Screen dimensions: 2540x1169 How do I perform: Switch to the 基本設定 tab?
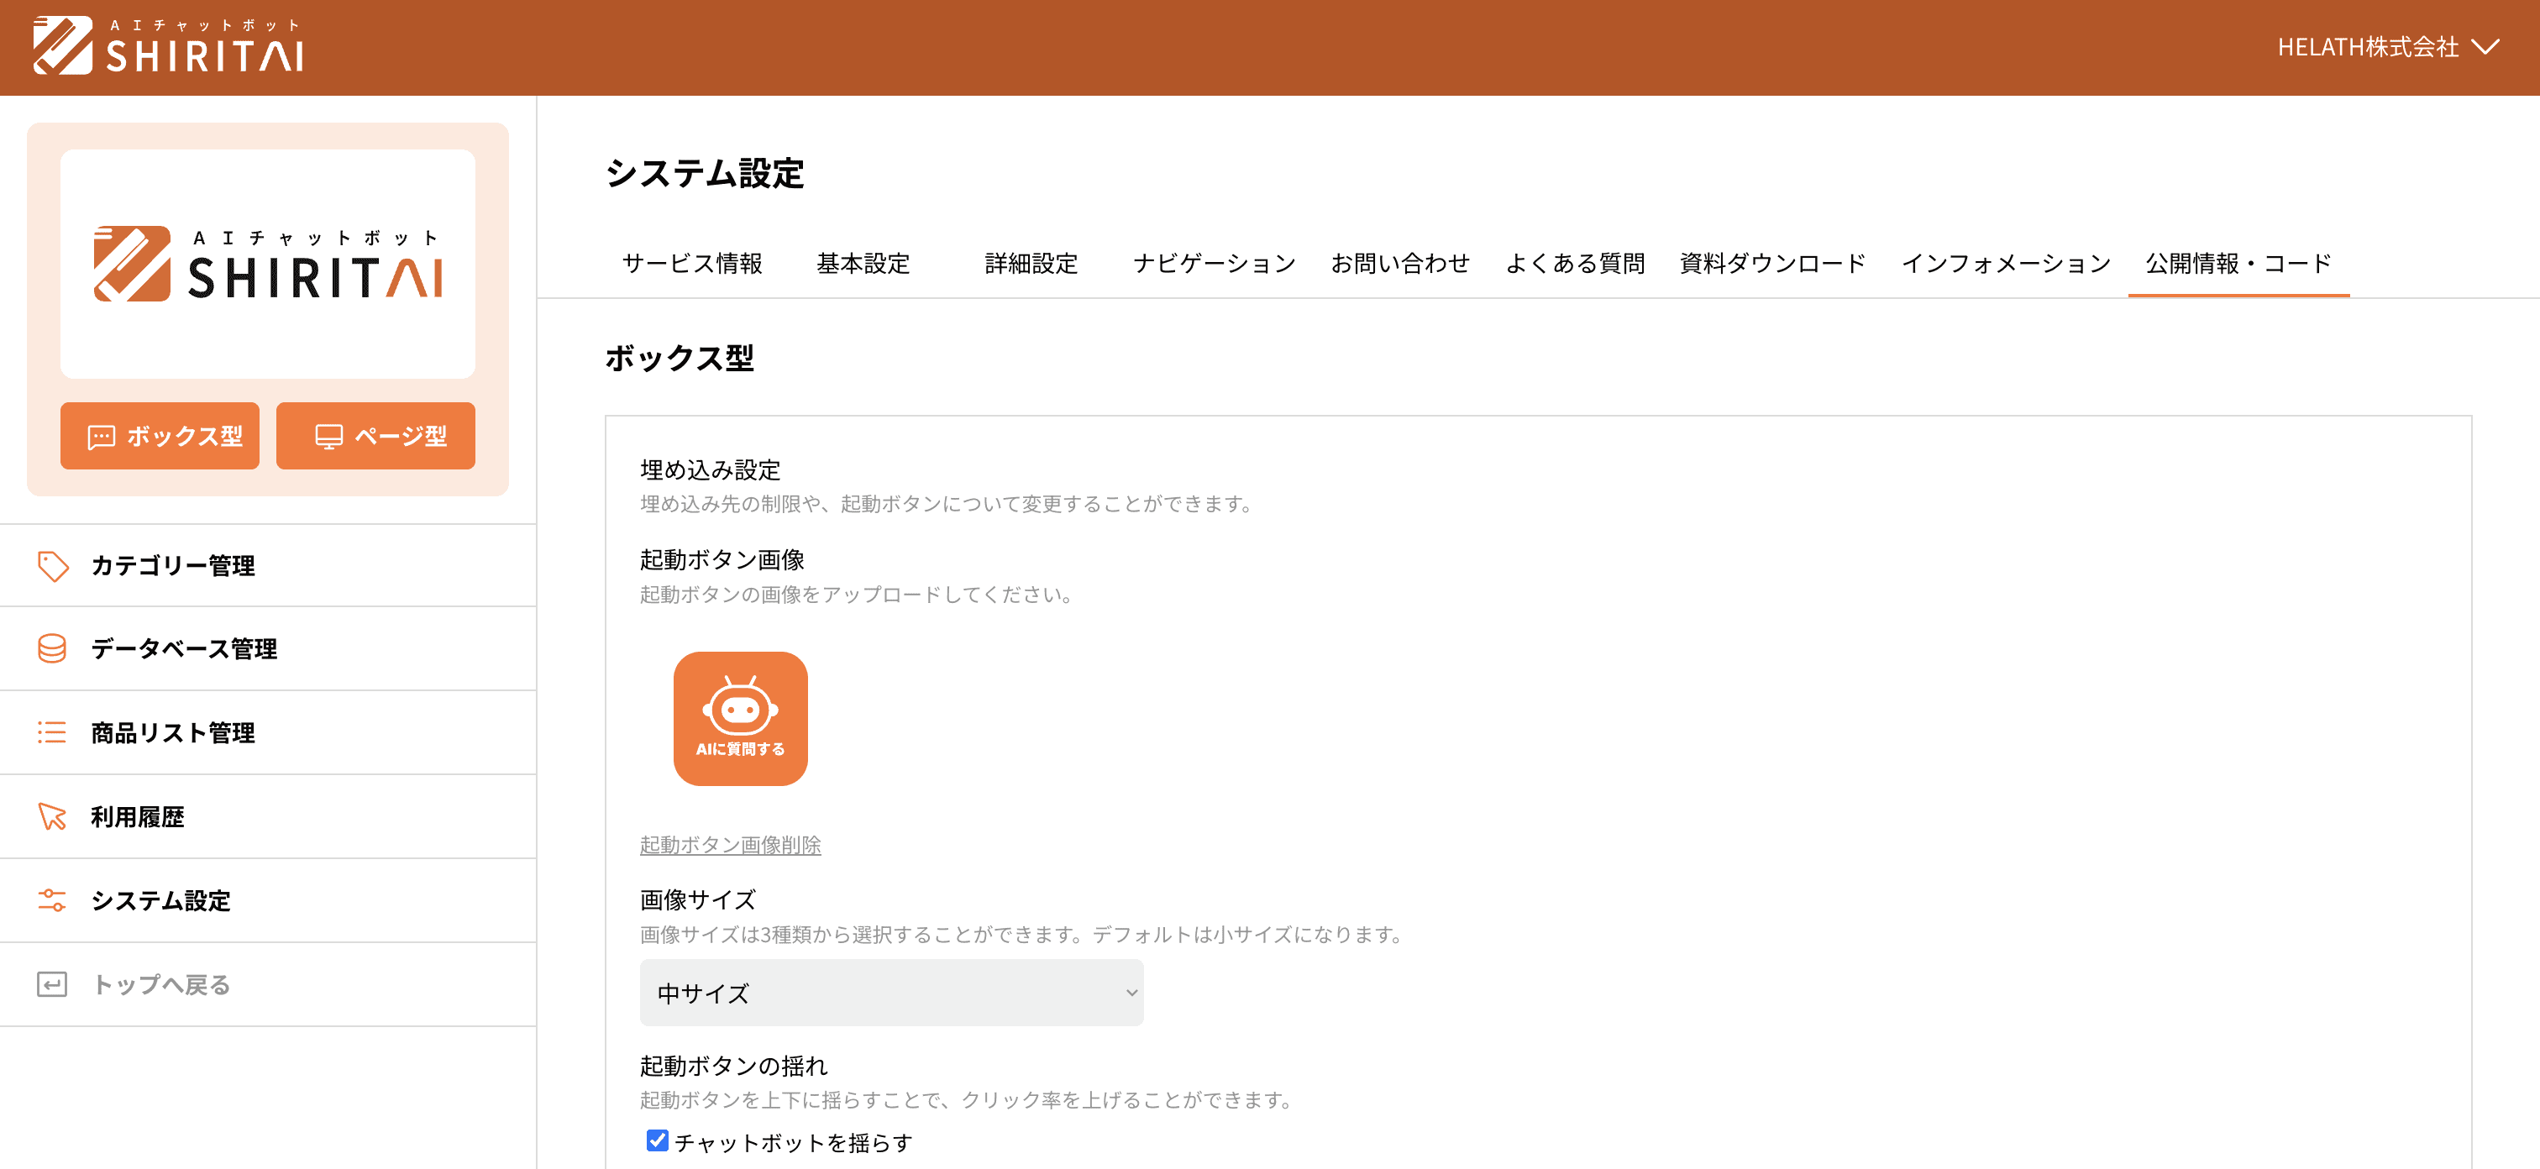(863, 263)
